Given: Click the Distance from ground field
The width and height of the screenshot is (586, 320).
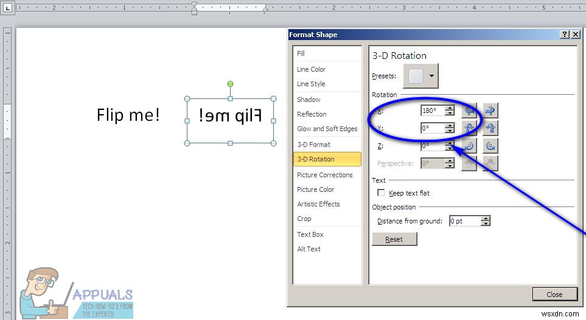Looking at the screenshot, I should tap(465, 221).
